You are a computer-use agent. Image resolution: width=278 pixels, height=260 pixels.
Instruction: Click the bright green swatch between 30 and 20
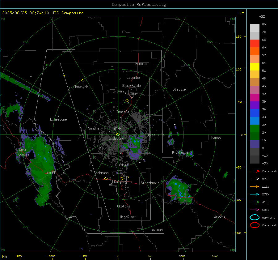(x=255, y=129)
